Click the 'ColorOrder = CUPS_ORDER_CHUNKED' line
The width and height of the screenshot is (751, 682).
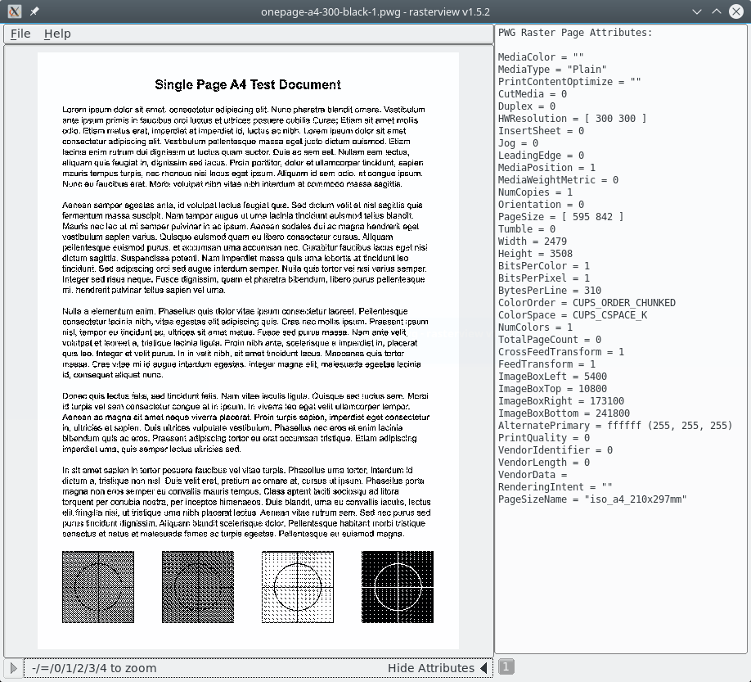(x=587, y=303)
